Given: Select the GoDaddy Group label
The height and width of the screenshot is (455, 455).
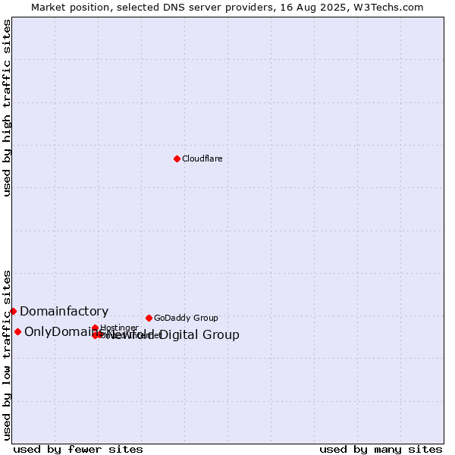Looking at the screenshot, I should coord(186,318).
